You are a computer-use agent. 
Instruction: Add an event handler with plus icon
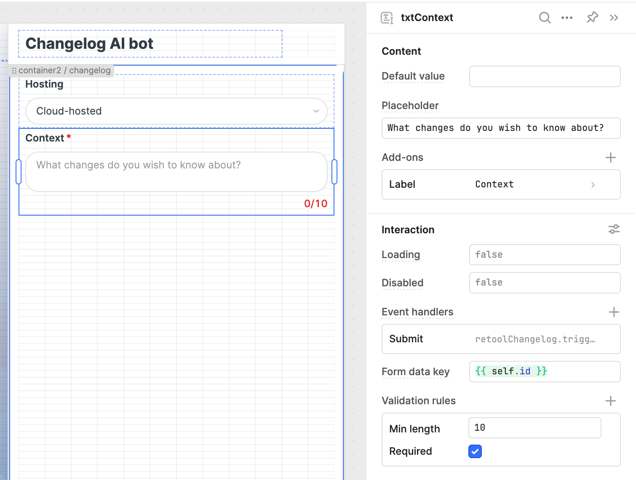pyautogui.click(x=614, y=312)
